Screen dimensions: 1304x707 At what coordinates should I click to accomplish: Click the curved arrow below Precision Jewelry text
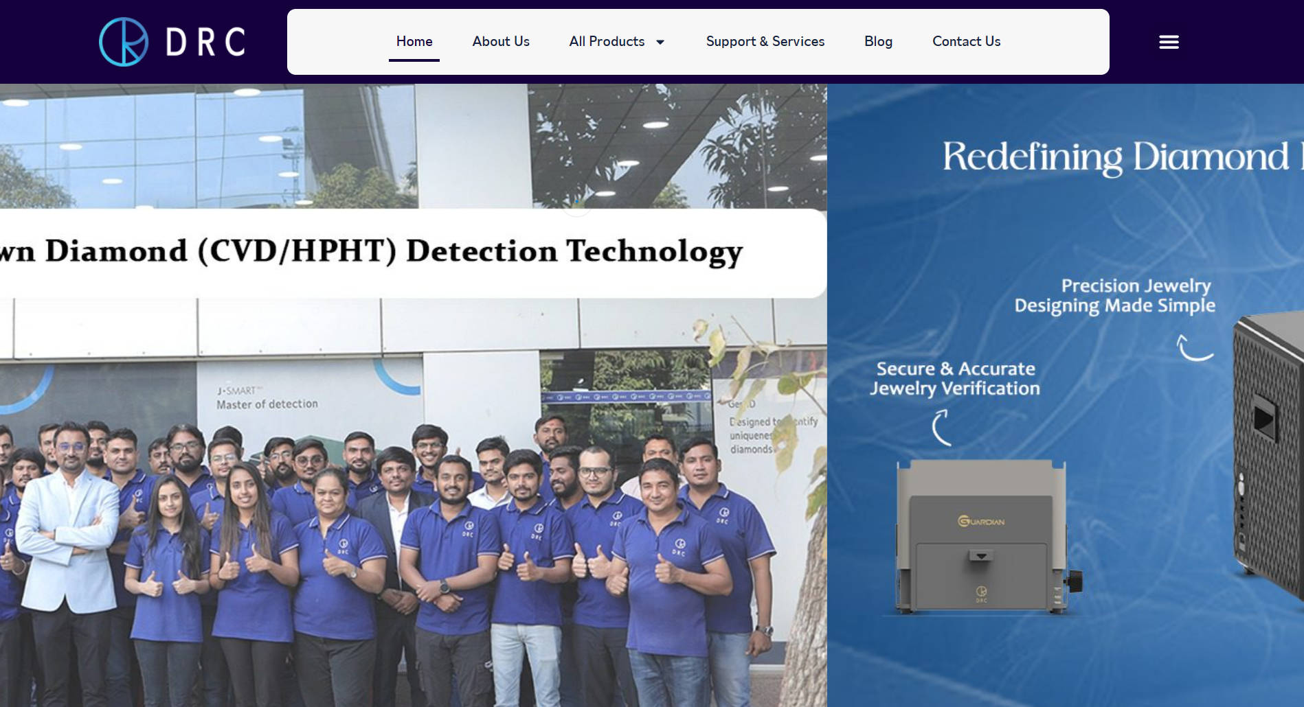click(1194, 348)
